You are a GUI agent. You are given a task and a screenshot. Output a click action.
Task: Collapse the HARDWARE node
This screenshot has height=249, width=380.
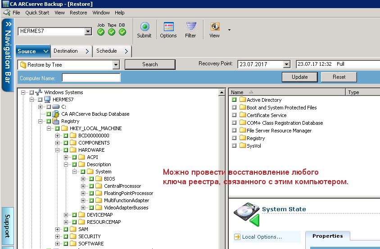57,150
